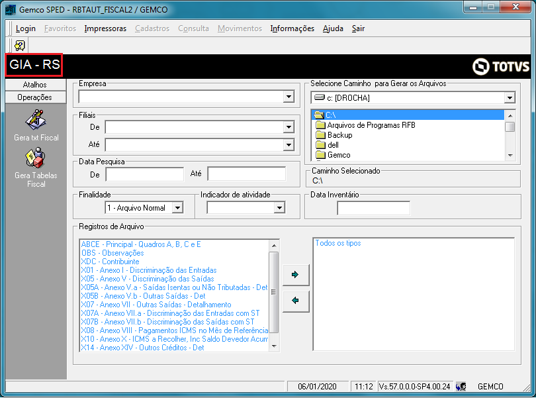Click the Data Pesquisa De field
This screenshot has height=398, width=536.
pyautogui.click(x=145, y=175)
